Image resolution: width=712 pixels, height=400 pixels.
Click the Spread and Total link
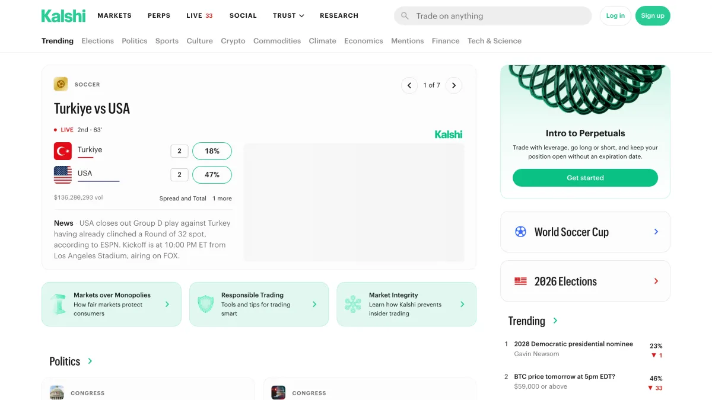click(x=183, y=199)
